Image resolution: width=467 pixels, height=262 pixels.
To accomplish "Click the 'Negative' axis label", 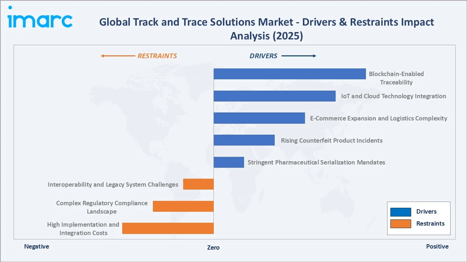I will coord(36,246).
